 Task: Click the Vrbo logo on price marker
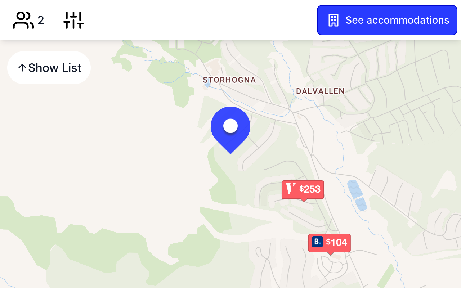pyautogui.click(x=290, y=189)
